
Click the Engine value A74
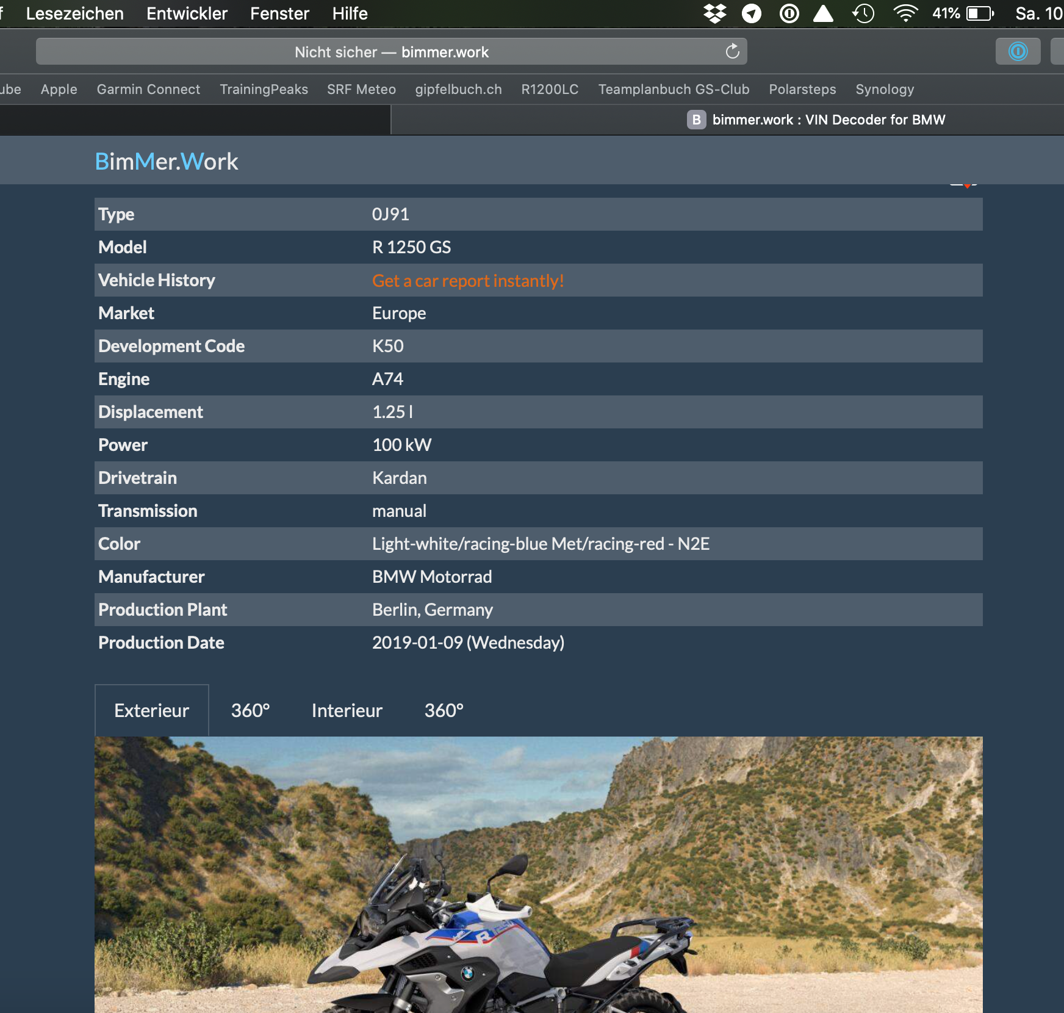coord(387,379)
